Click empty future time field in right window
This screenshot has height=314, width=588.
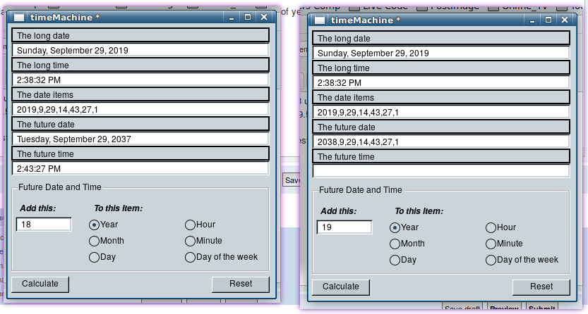(441, 171)
